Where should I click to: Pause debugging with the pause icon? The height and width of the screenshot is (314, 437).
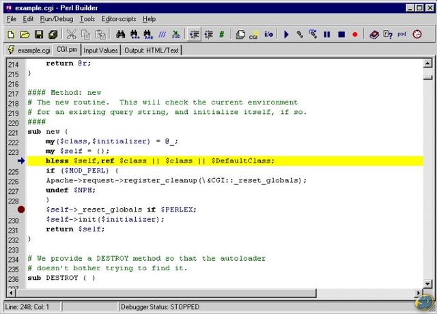click(x=327, y=35)
